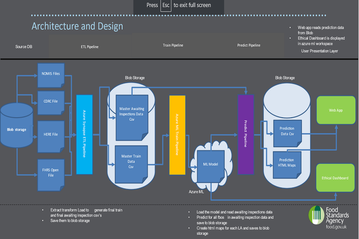Select the Master Awaiting Inspections Data Csv

131,113
